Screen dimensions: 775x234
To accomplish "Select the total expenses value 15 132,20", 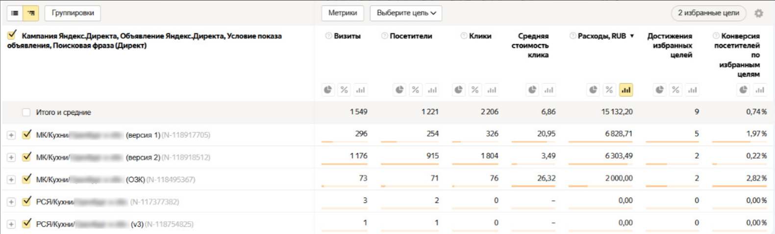I will pos(617,112).
